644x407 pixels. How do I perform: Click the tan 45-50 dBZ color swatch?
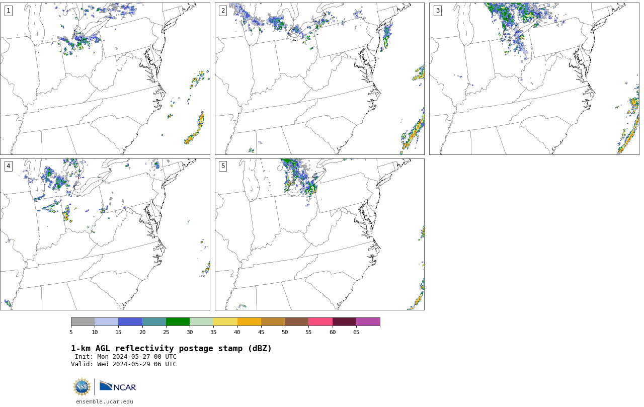coord(273,322)
